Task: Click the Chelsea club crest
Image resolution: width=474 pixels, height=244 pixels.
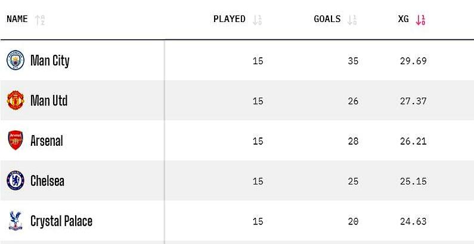Action: pyautogui.click(x=15, y=181)
